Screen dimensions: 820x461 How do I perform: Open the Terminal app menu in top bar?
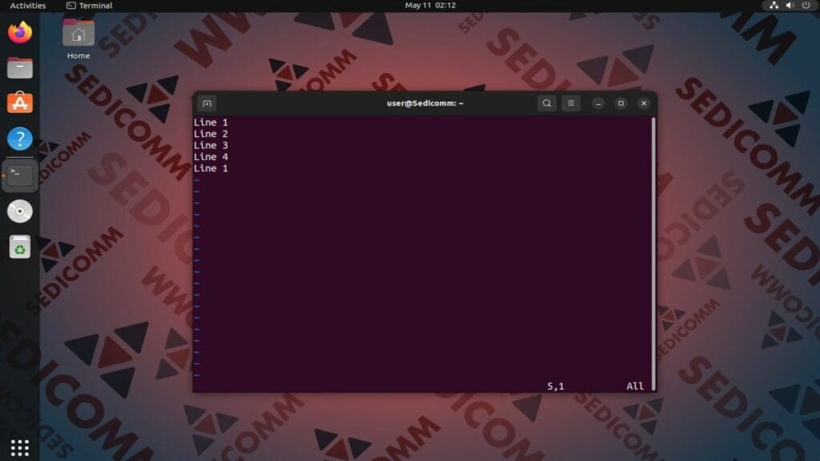click(x=90, y=6)
